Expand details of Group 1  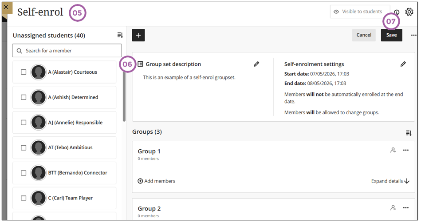coord(390,181)
